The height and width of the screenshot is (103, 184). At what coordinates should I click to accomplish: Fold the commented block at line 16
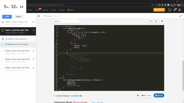click(x=58, y=55)
